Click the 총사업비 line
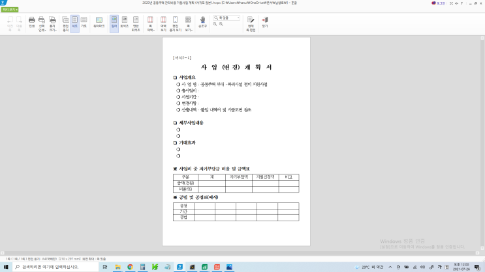485x272 pixels. click(189, 90)
